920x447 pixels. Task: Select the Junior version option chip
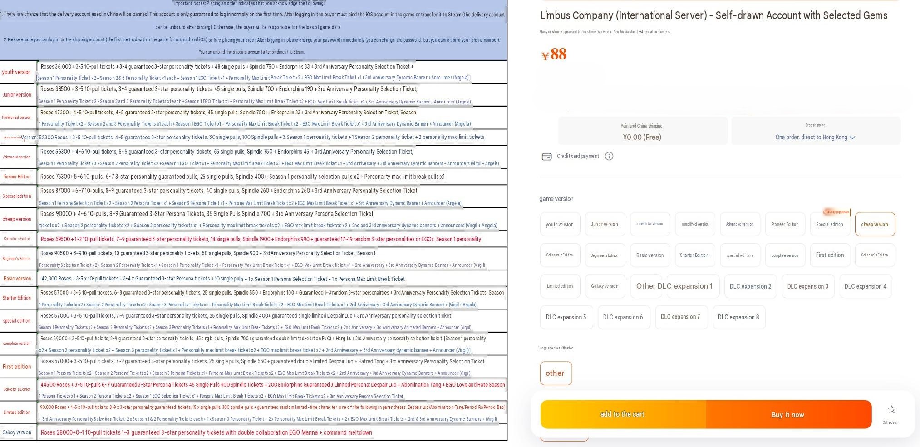click(605, 224)
